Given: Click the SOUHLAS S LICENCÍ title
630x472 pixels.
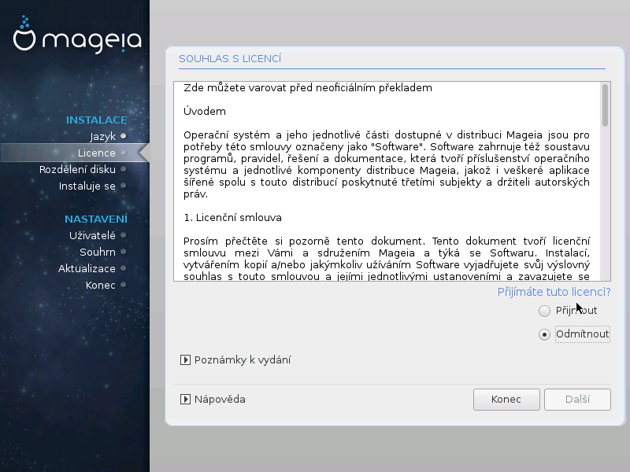Looking at the screenshot, I should [x=230, y=58].
